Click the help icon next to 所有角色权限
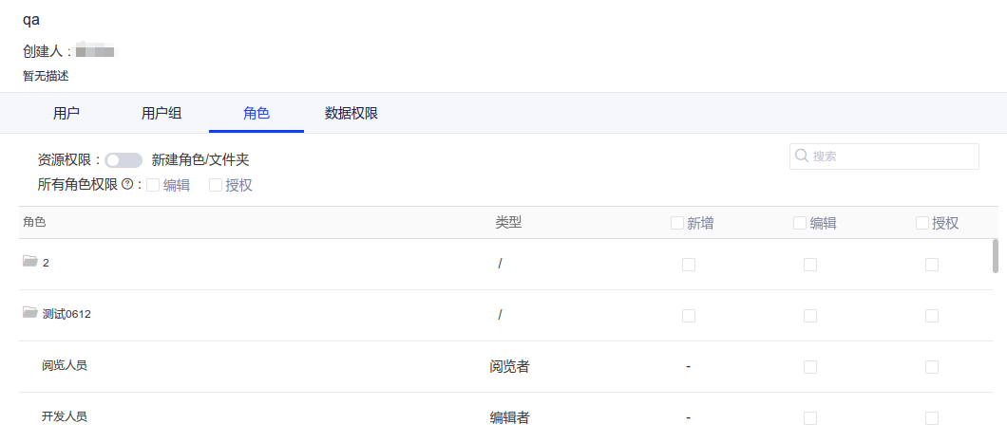1007x442 pixels. pyautogui.click(x=127, y=185)
